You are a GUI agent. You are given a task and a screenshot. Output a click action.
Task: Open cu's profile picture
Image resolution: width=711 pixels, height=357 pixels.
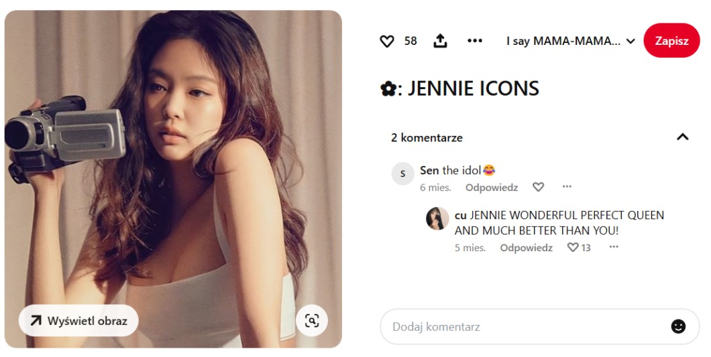coord(437,218)
